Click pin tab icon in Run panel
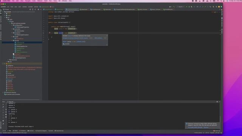Viewport: 242px width, 136px height. pyautogui.click(x=3, y=124)
